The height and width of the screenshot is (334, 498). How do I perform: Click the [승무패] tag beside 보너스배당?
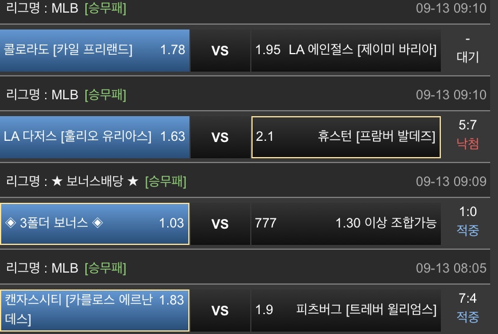(165, 181)
